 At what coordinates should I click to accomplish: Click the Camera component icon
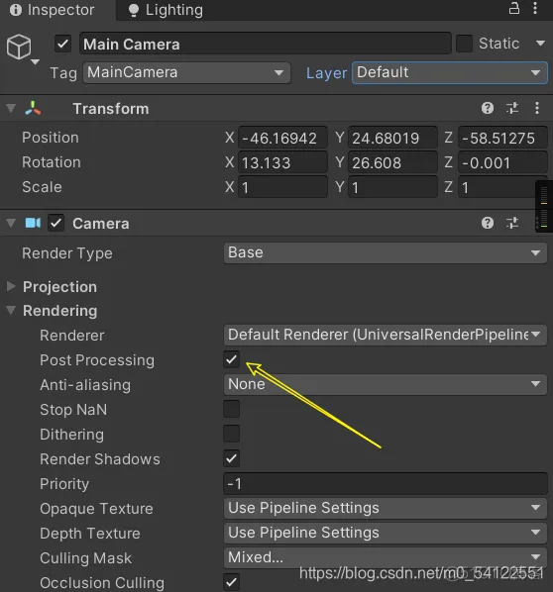tap(33, 223)
